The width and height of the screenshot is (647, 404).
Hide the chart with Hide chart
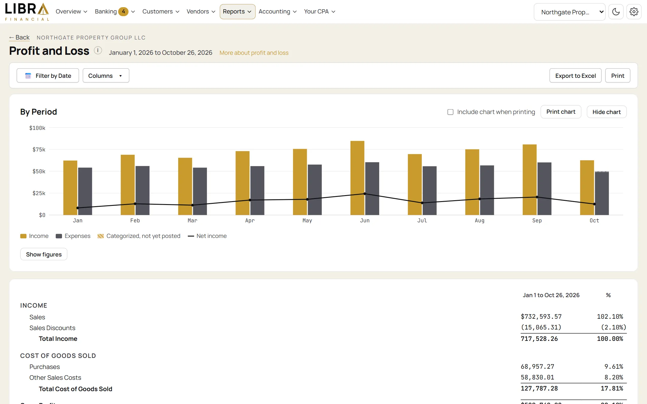click(x=607, y=112)
